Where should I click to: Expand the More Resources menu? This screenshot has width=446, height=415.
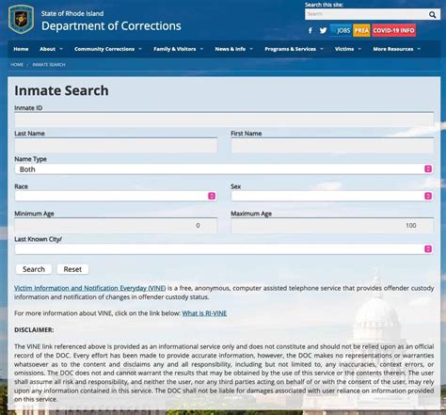point(396,49)
